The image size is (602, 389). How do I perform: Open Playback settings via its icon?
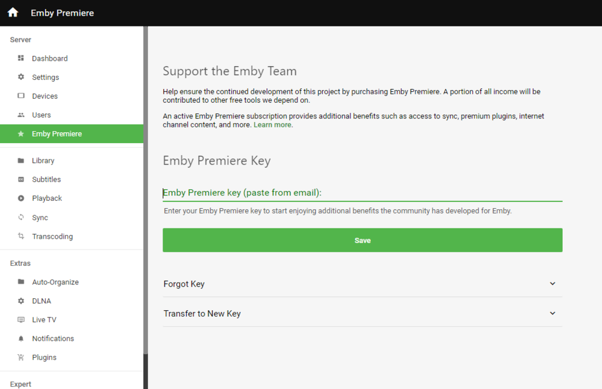tap(22, 198)
